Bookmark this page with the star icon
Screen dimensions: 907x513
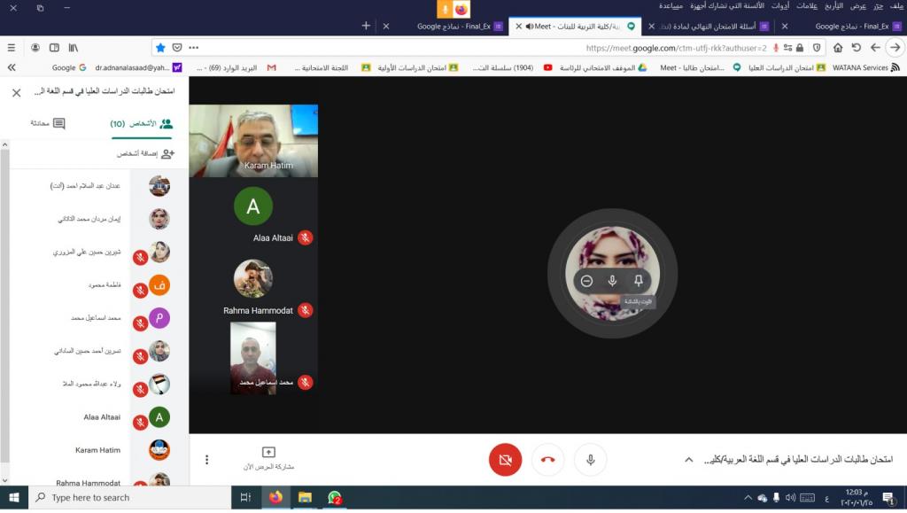pyautogui.click(x=160, y=47)
